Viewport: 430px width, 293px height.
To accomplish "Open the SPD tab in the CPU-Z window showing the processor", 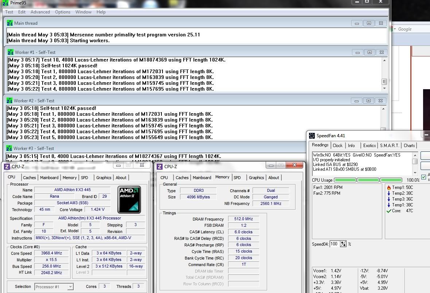I will point(85,178).
